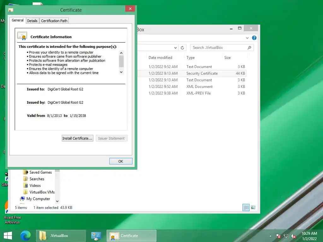The image size is (323, 242).
Task: Switch to large thumbnails view icon
Action: 253,207
